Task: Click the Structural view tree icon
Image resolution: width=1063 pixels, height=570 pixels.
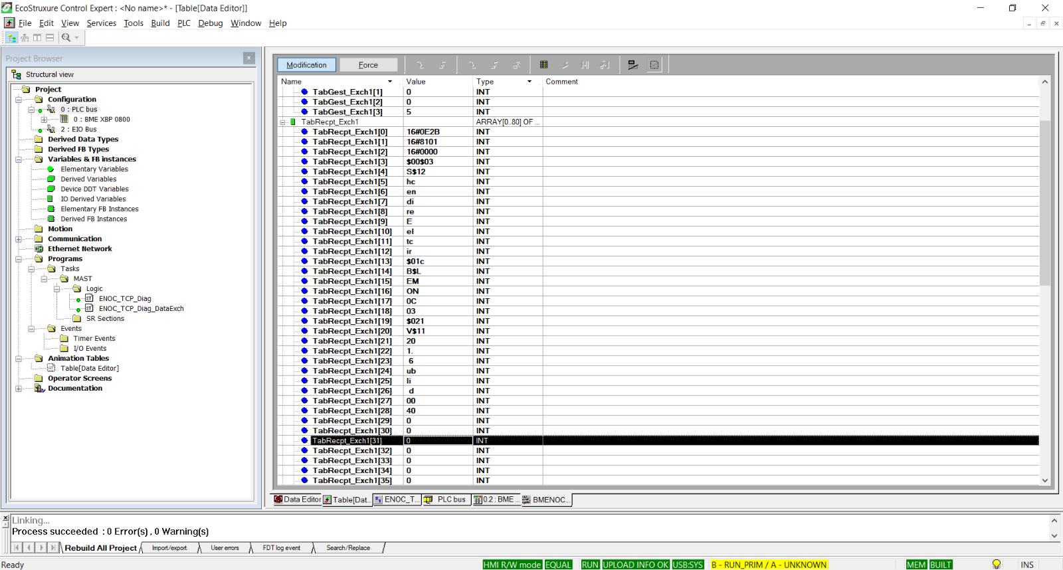Action: click(x=17, y=74)
